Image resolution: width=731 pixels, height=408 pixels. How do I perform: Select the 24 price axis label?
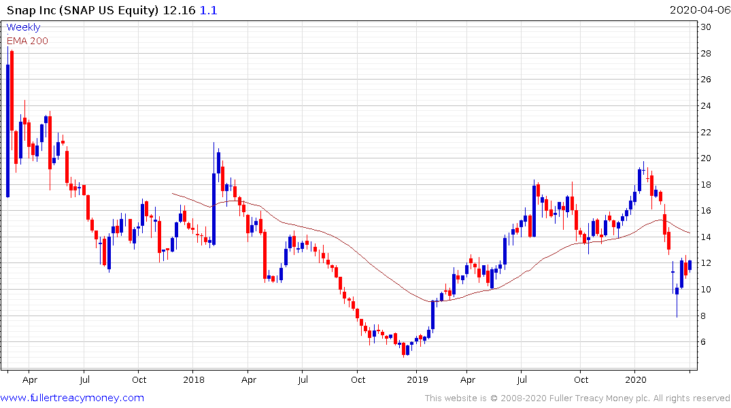706,106
